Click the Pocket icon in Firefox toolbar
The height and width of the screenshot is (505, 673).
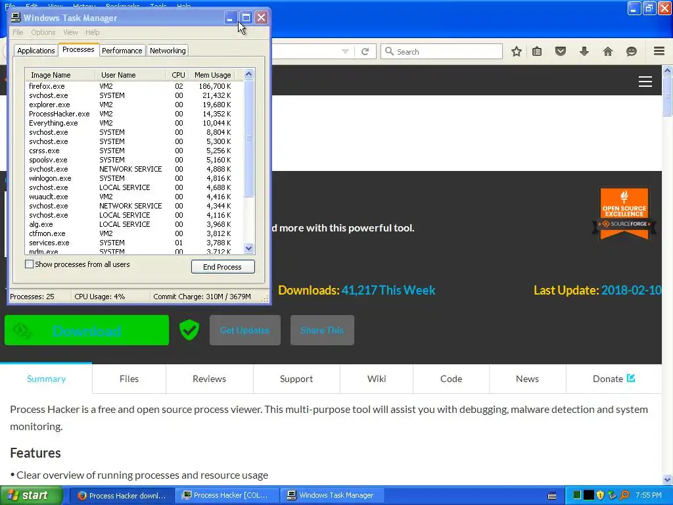[561, 51]
